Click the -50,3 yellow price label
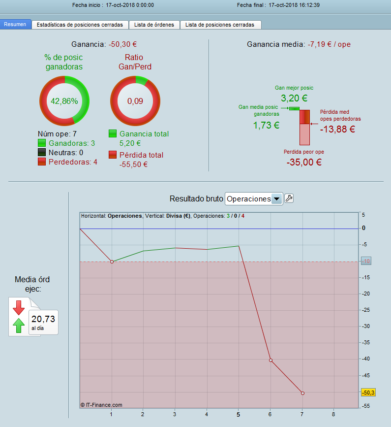391x427 pixels. click(368, 393)
